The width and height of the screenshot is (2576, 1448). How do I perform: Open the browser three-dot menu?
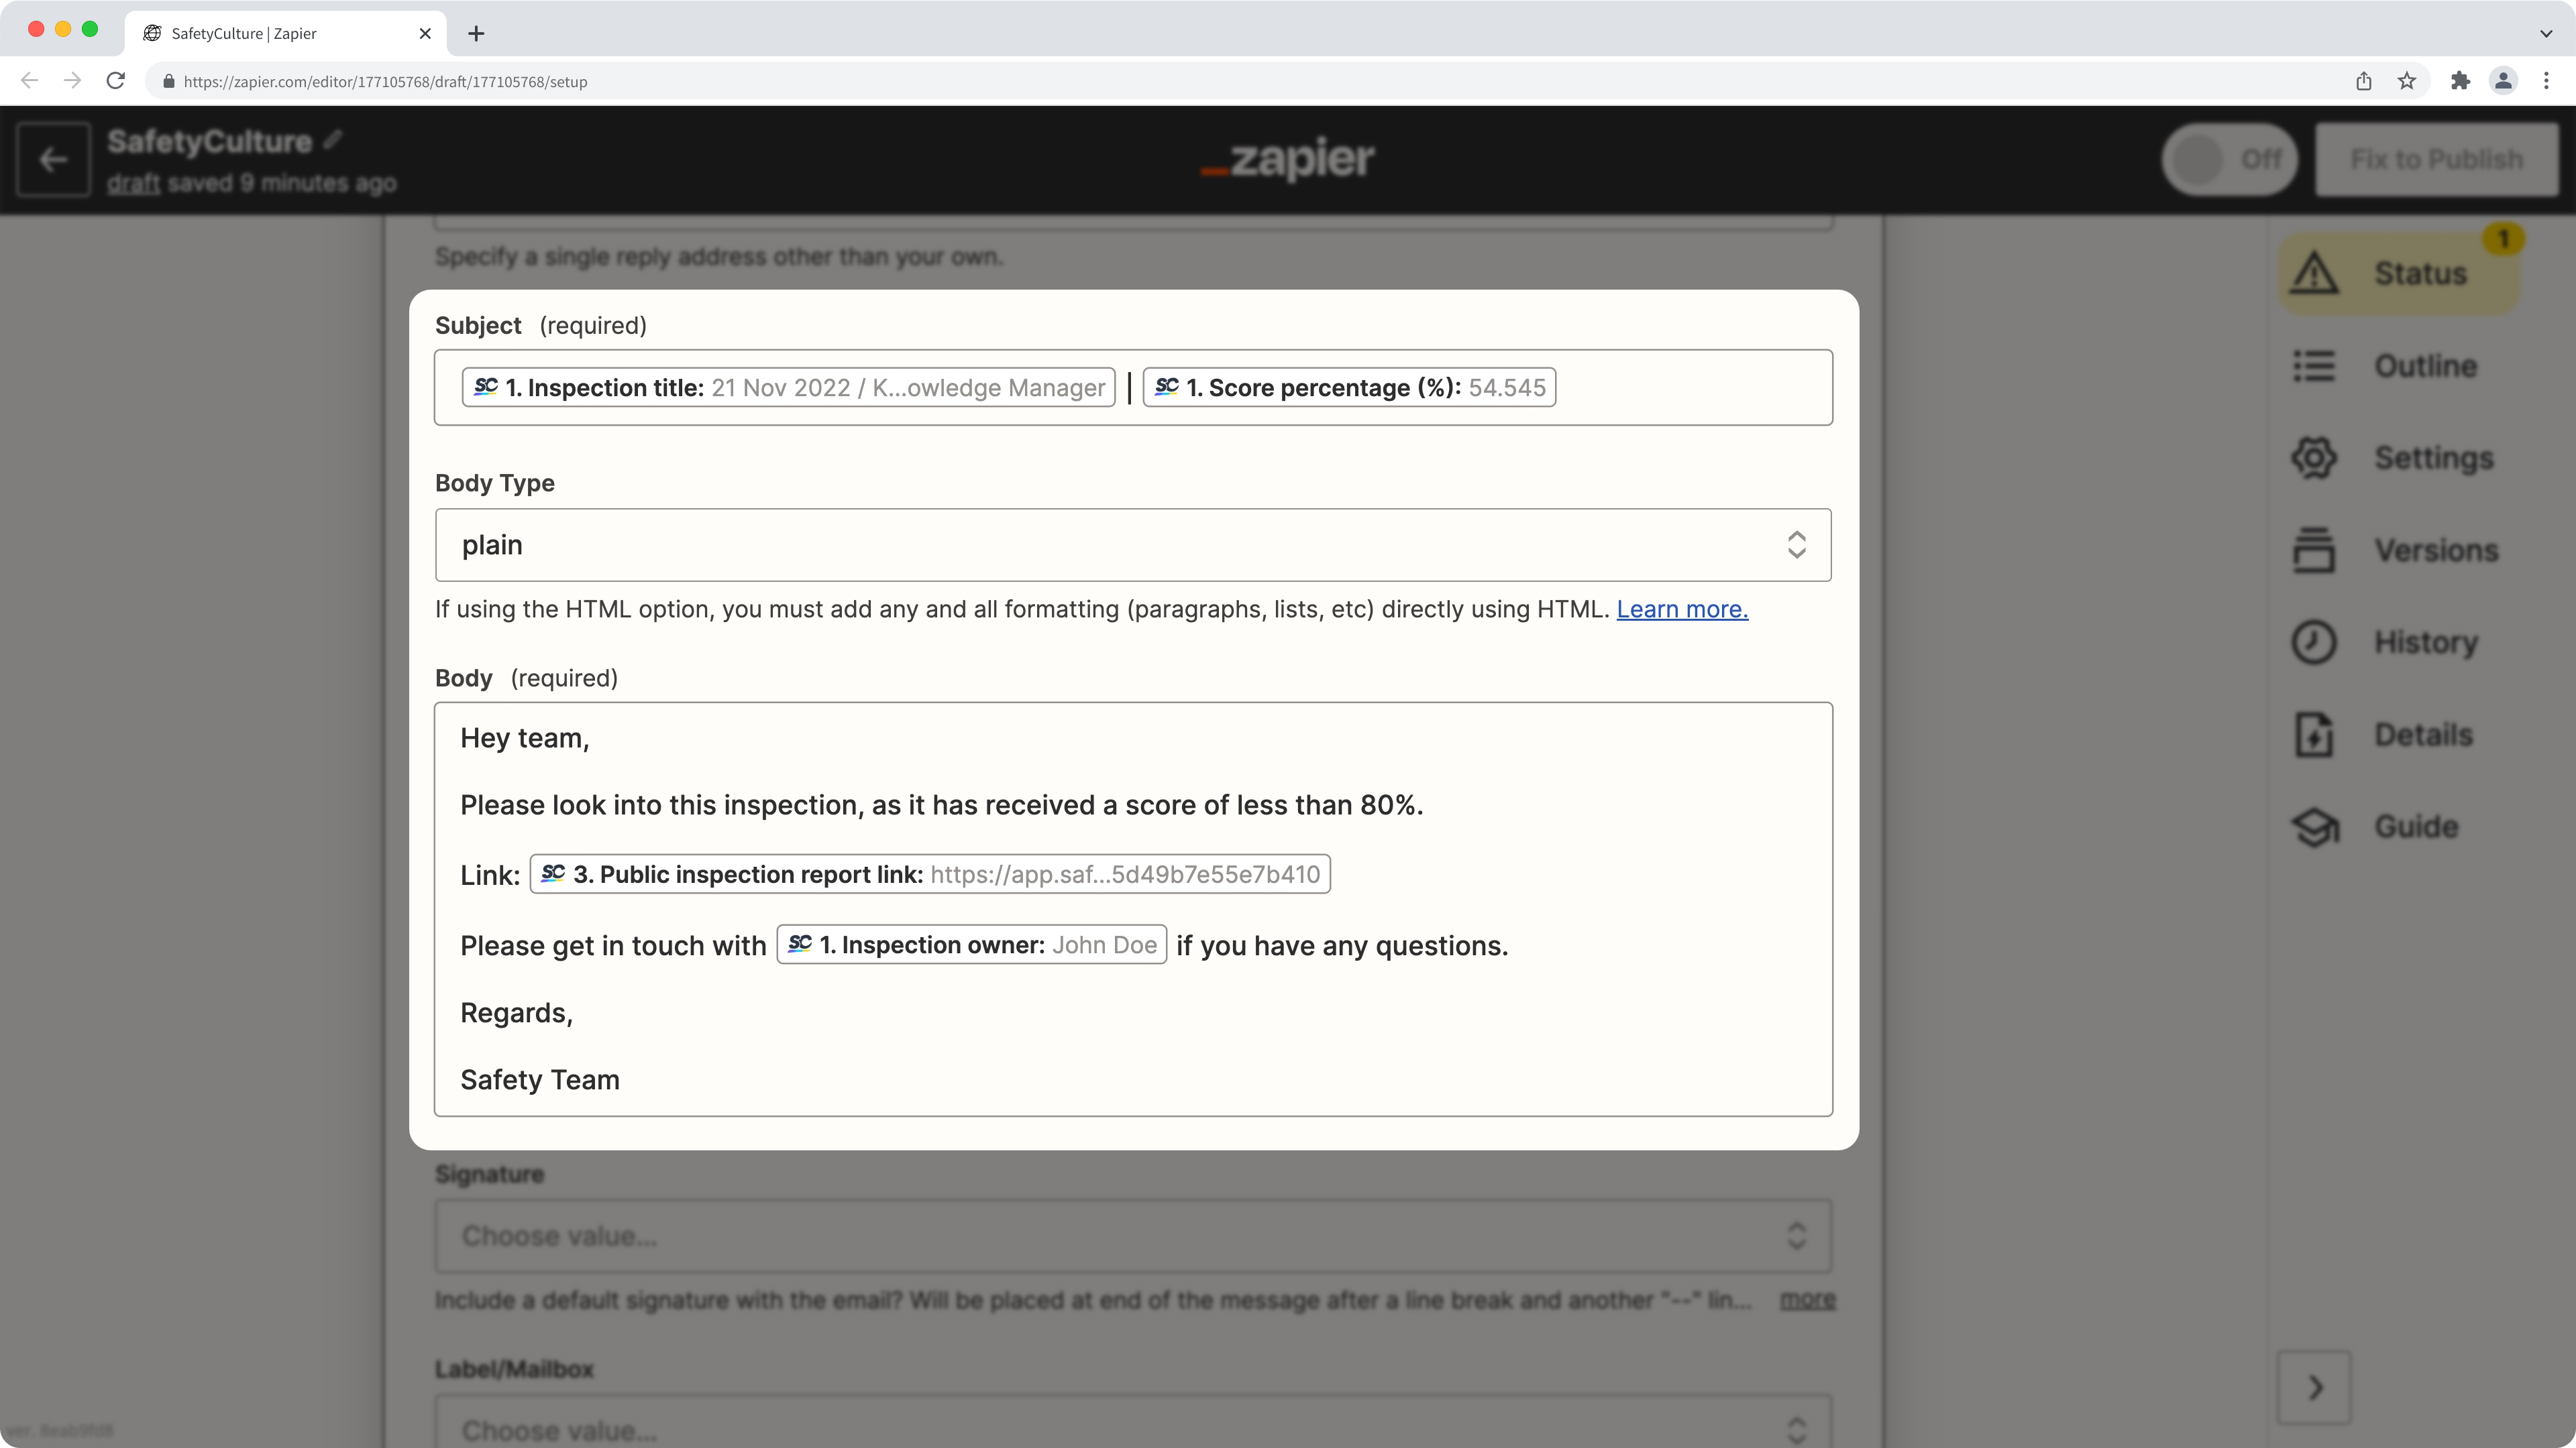(2547, 81)
